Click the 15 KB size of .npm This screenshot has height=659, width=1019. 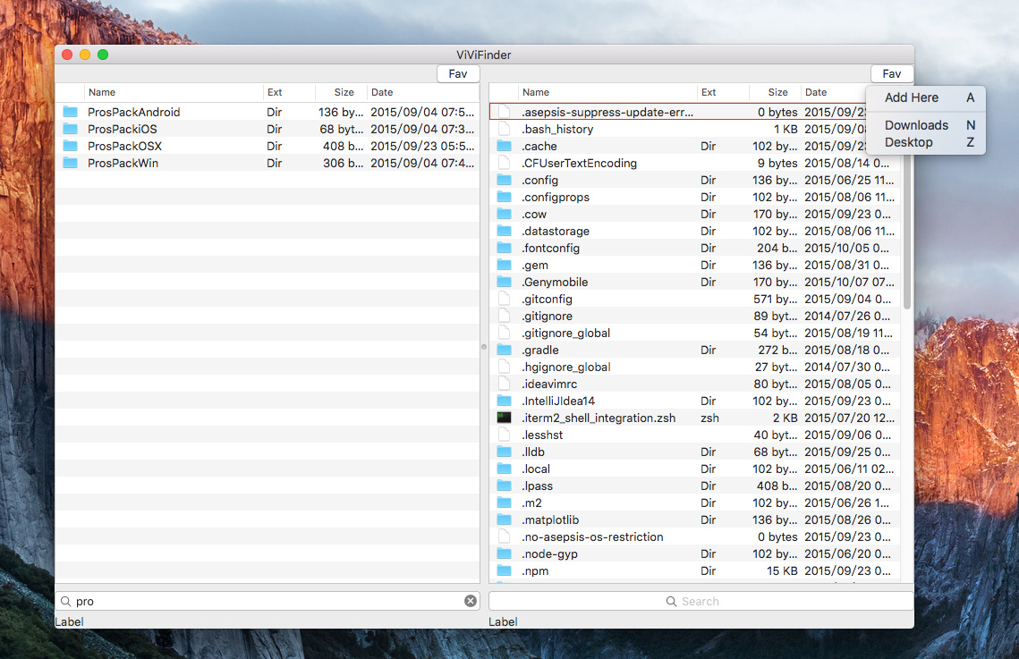[782, 570]
